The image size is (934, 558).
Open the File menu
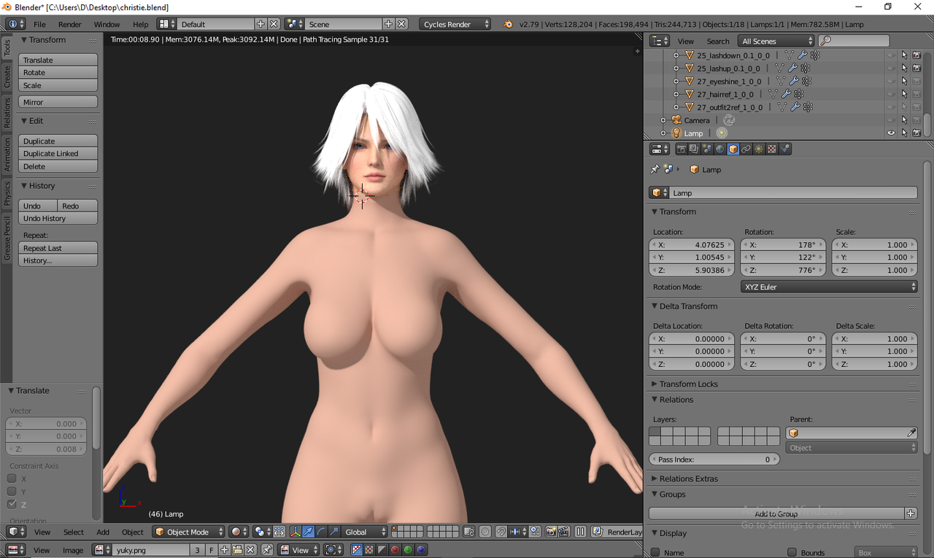click(x=39, y=24)
